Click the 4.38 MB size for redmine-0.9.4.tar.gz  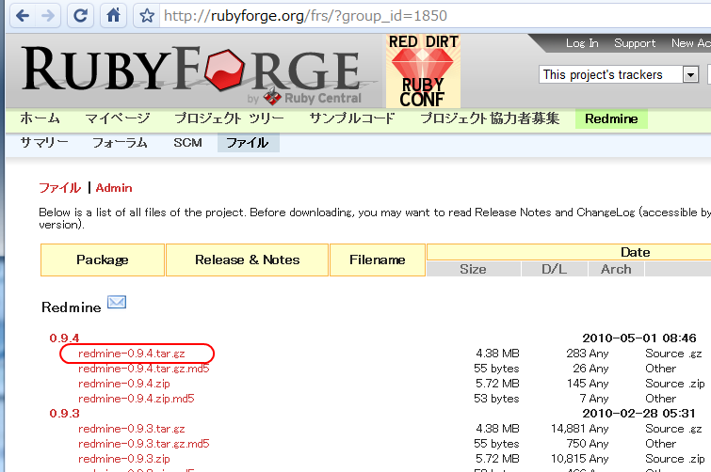coord(497,354)
